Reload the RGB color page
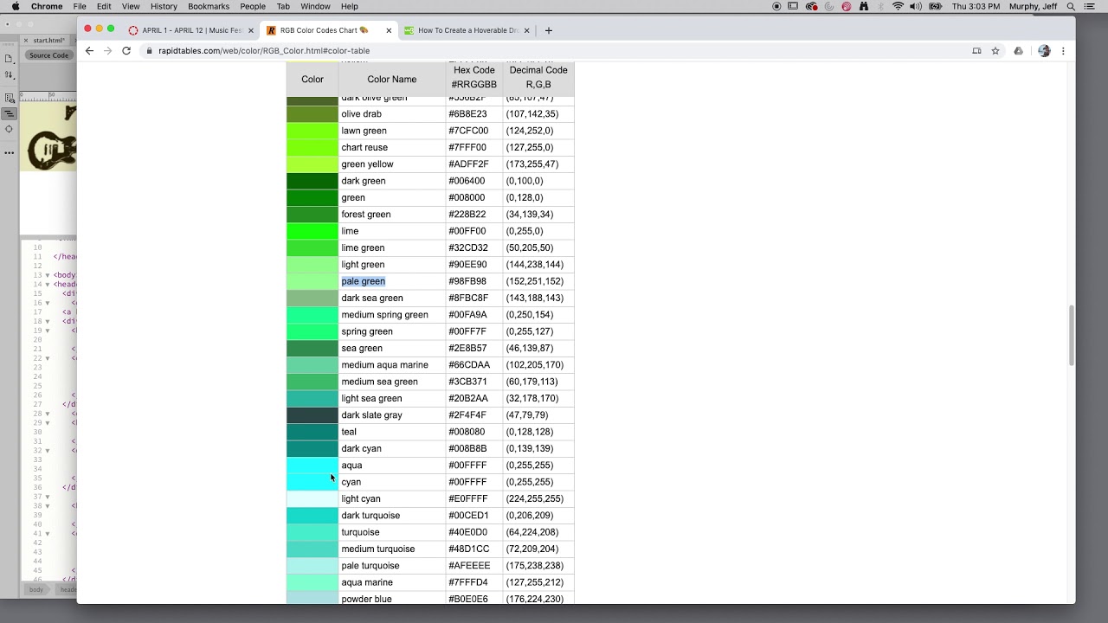This screenshot has width=1108, height=623. pyautogui.click(x=126, y=51)
